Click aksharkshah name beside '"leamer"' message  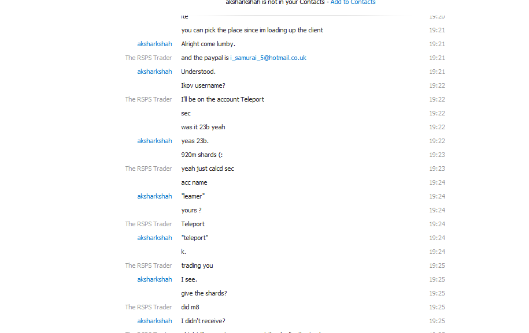pos(154,196)
